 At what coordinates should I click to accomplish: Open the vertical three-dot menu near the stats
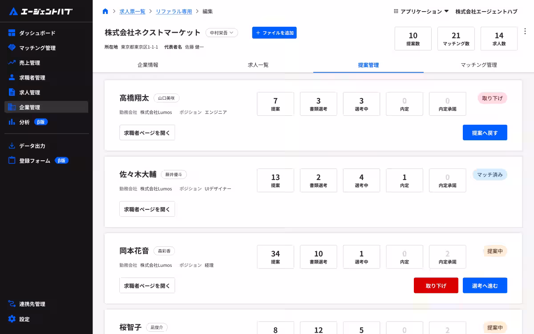coord(525,31)
